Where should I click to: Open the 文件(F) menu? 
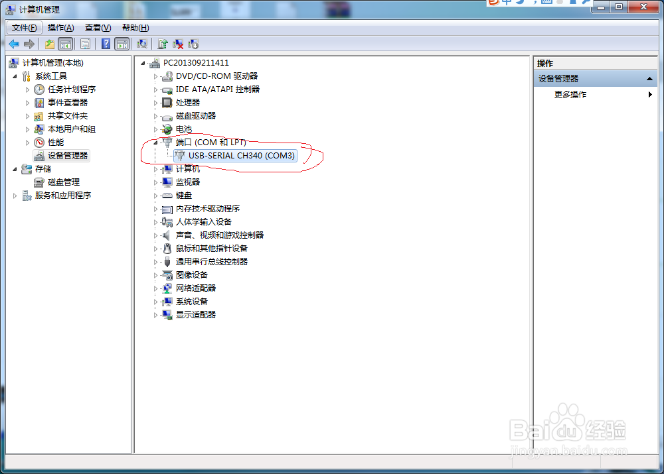pos(24,28)
